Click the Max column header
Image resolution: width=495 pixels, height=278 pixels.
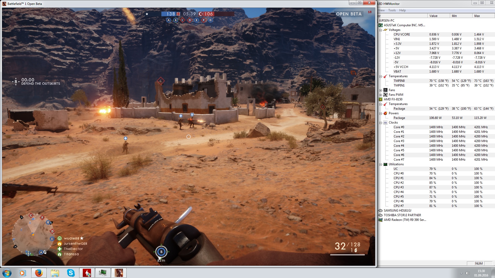point(477,16)
